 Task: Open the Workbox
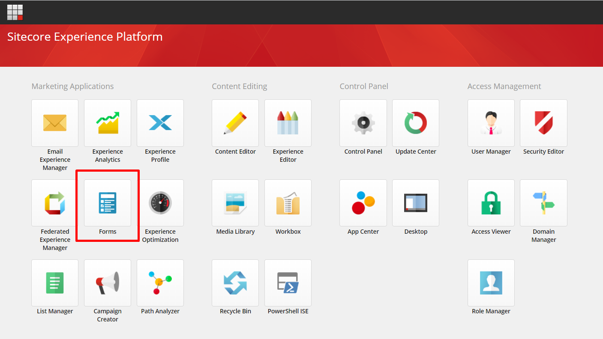coord(288,203)
